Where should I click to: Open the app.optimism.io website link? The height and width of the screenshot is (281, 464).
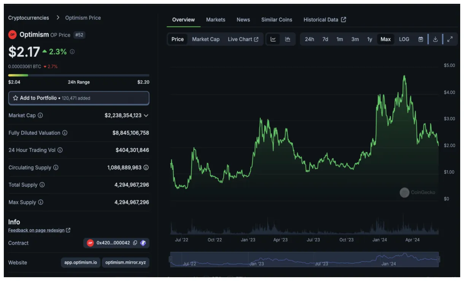tap(80, 262)
